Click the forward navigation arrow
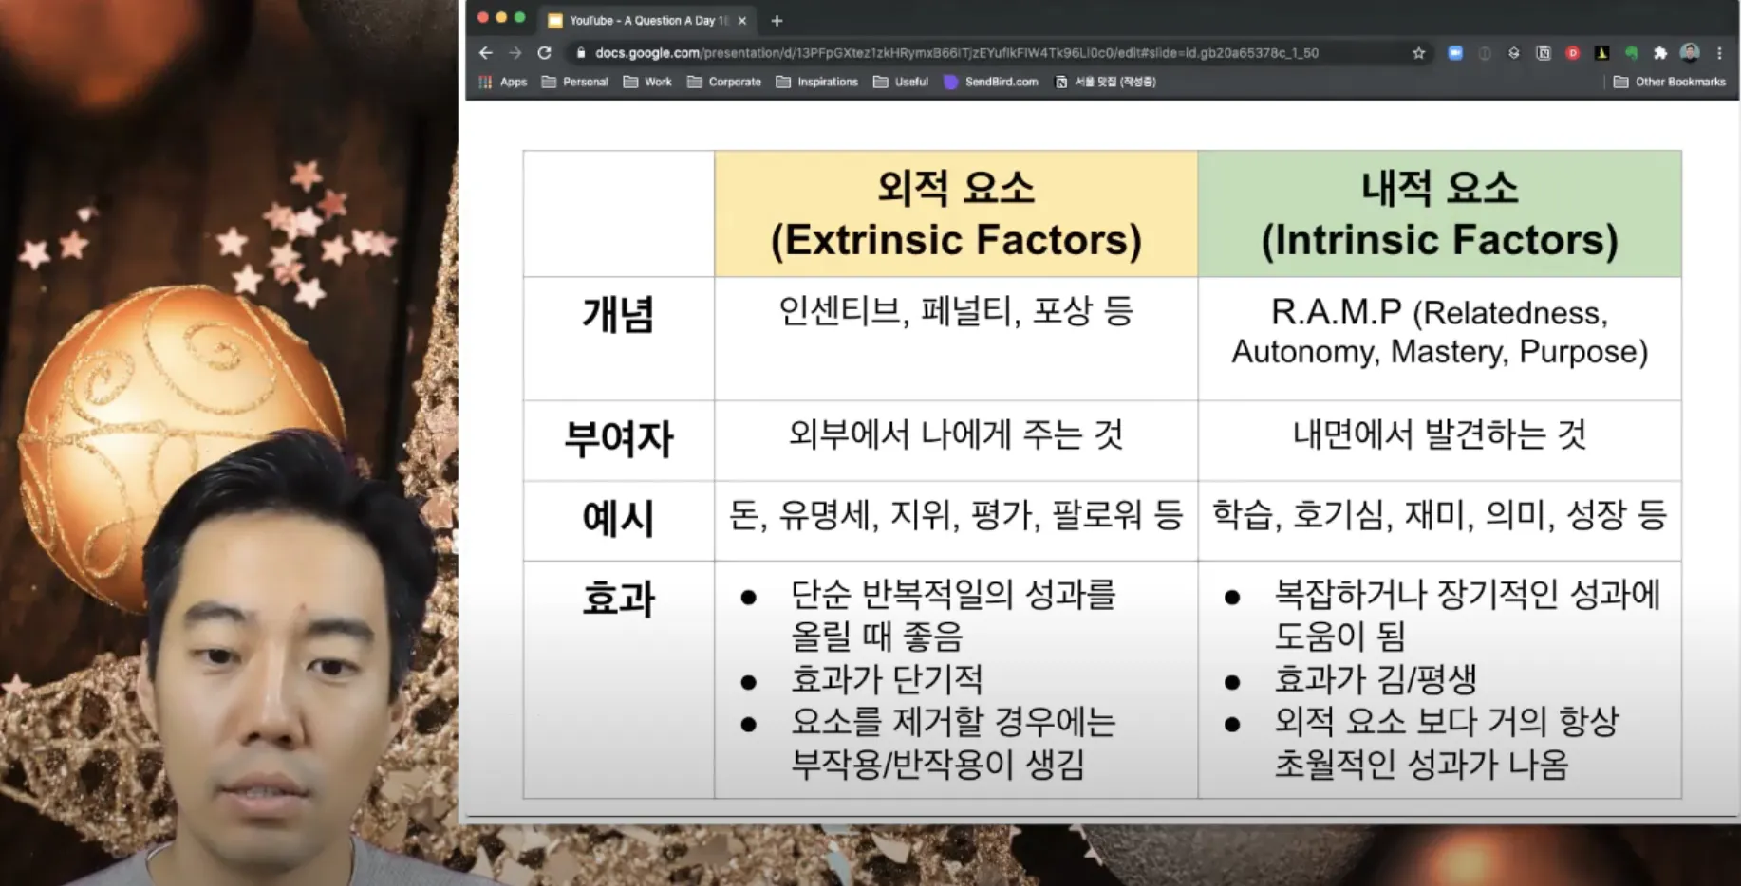The width and height of the screenshot is (1741, 886). tap(514, 53)
